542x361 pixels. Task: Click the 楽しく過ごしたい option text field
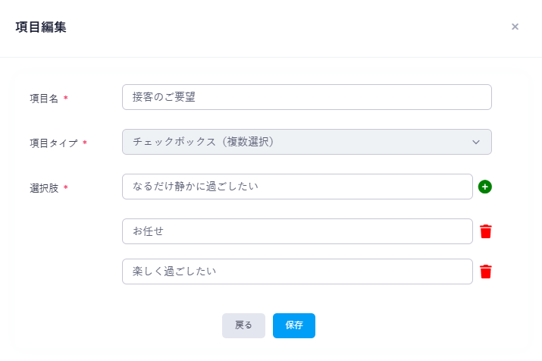[x=297, y=272]
